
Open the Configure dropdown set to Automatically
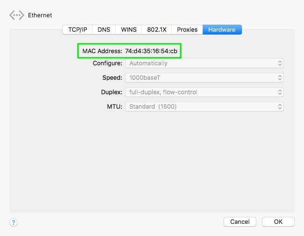(x=205, y=63)
